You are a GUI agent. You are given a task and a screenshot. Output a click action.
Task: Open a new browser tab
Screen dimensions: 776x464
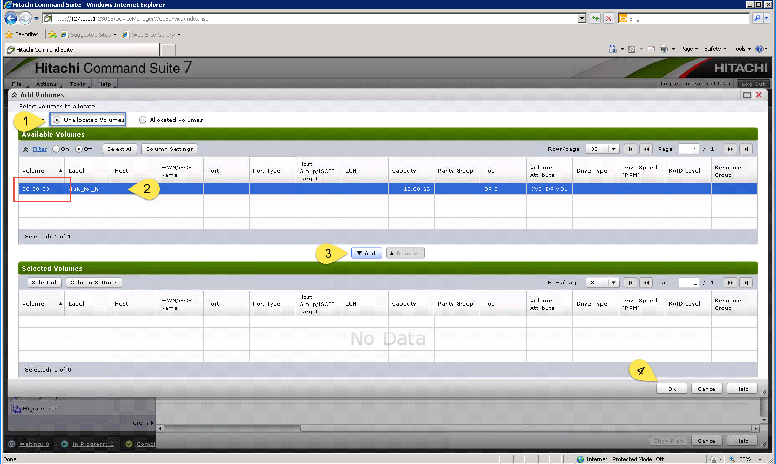pyautogui.click(x=168, y=50)
